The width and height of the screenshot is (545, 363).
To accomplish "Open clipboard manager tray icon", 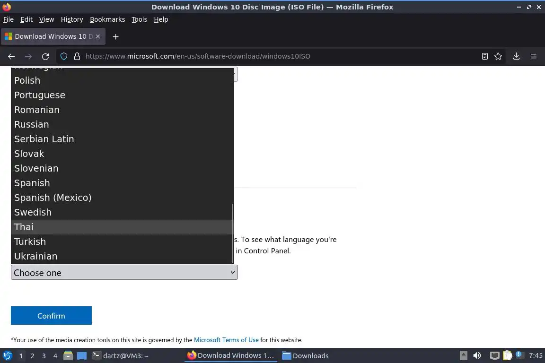I will click(507, 355).
